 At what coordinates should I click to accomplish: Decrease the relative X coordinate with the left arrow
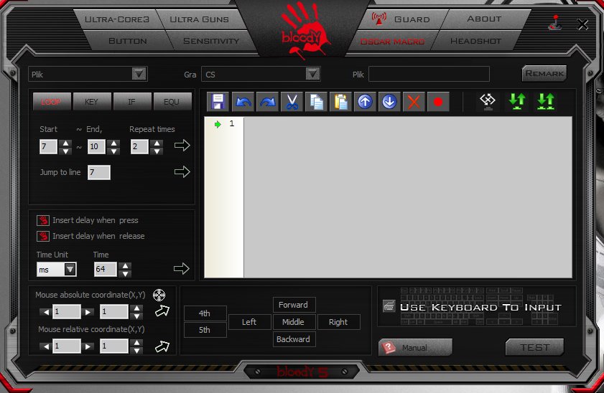pyautogui.click(x=46, y=346)
